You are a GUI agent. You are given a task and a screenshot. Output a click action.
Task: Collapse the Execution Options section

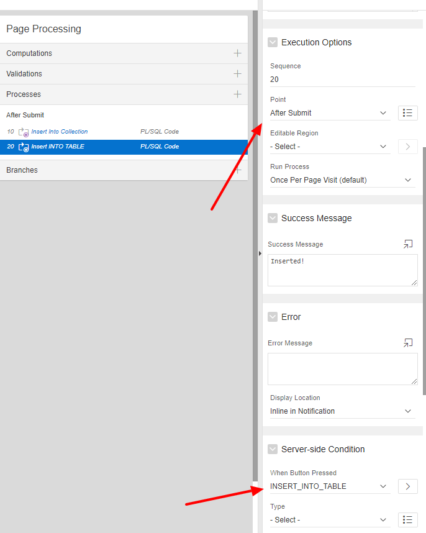point(273,42)
